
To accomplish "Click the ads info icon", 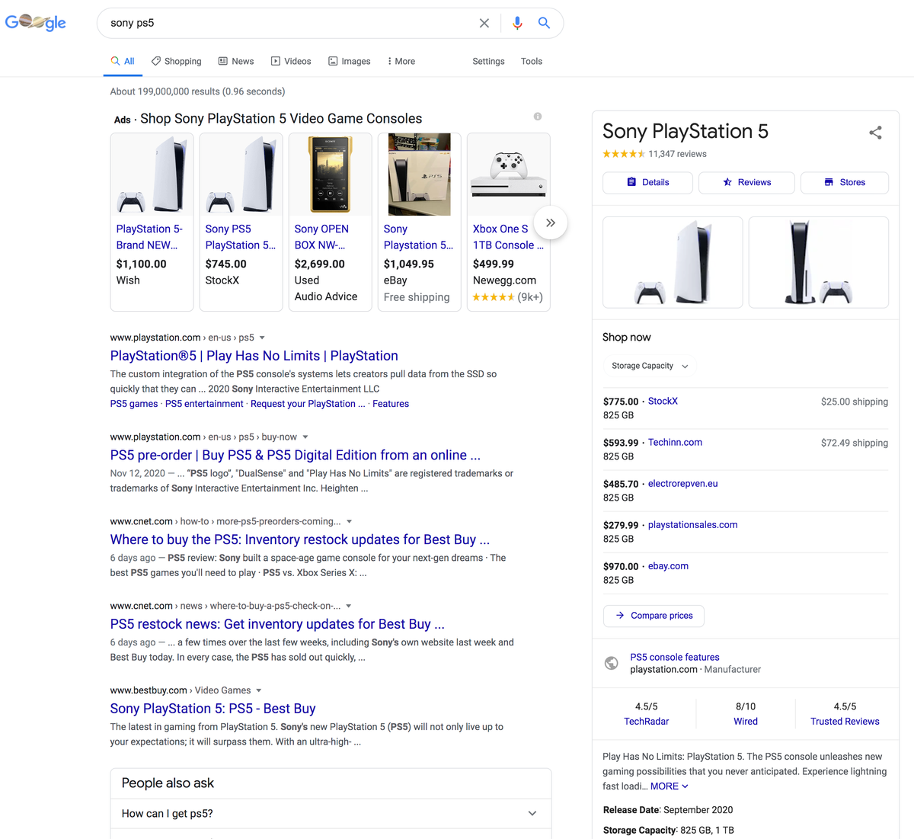I will (x=538, y=117).
